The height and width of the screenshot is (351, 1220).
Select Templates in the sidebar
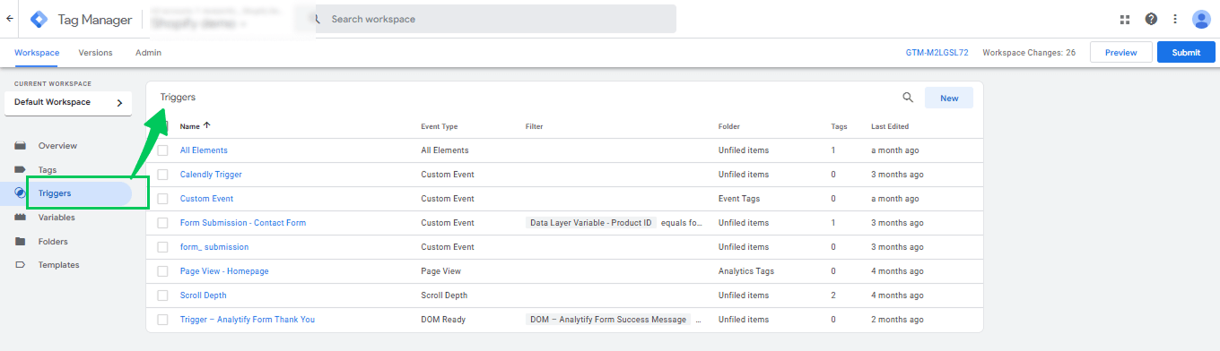58,265
